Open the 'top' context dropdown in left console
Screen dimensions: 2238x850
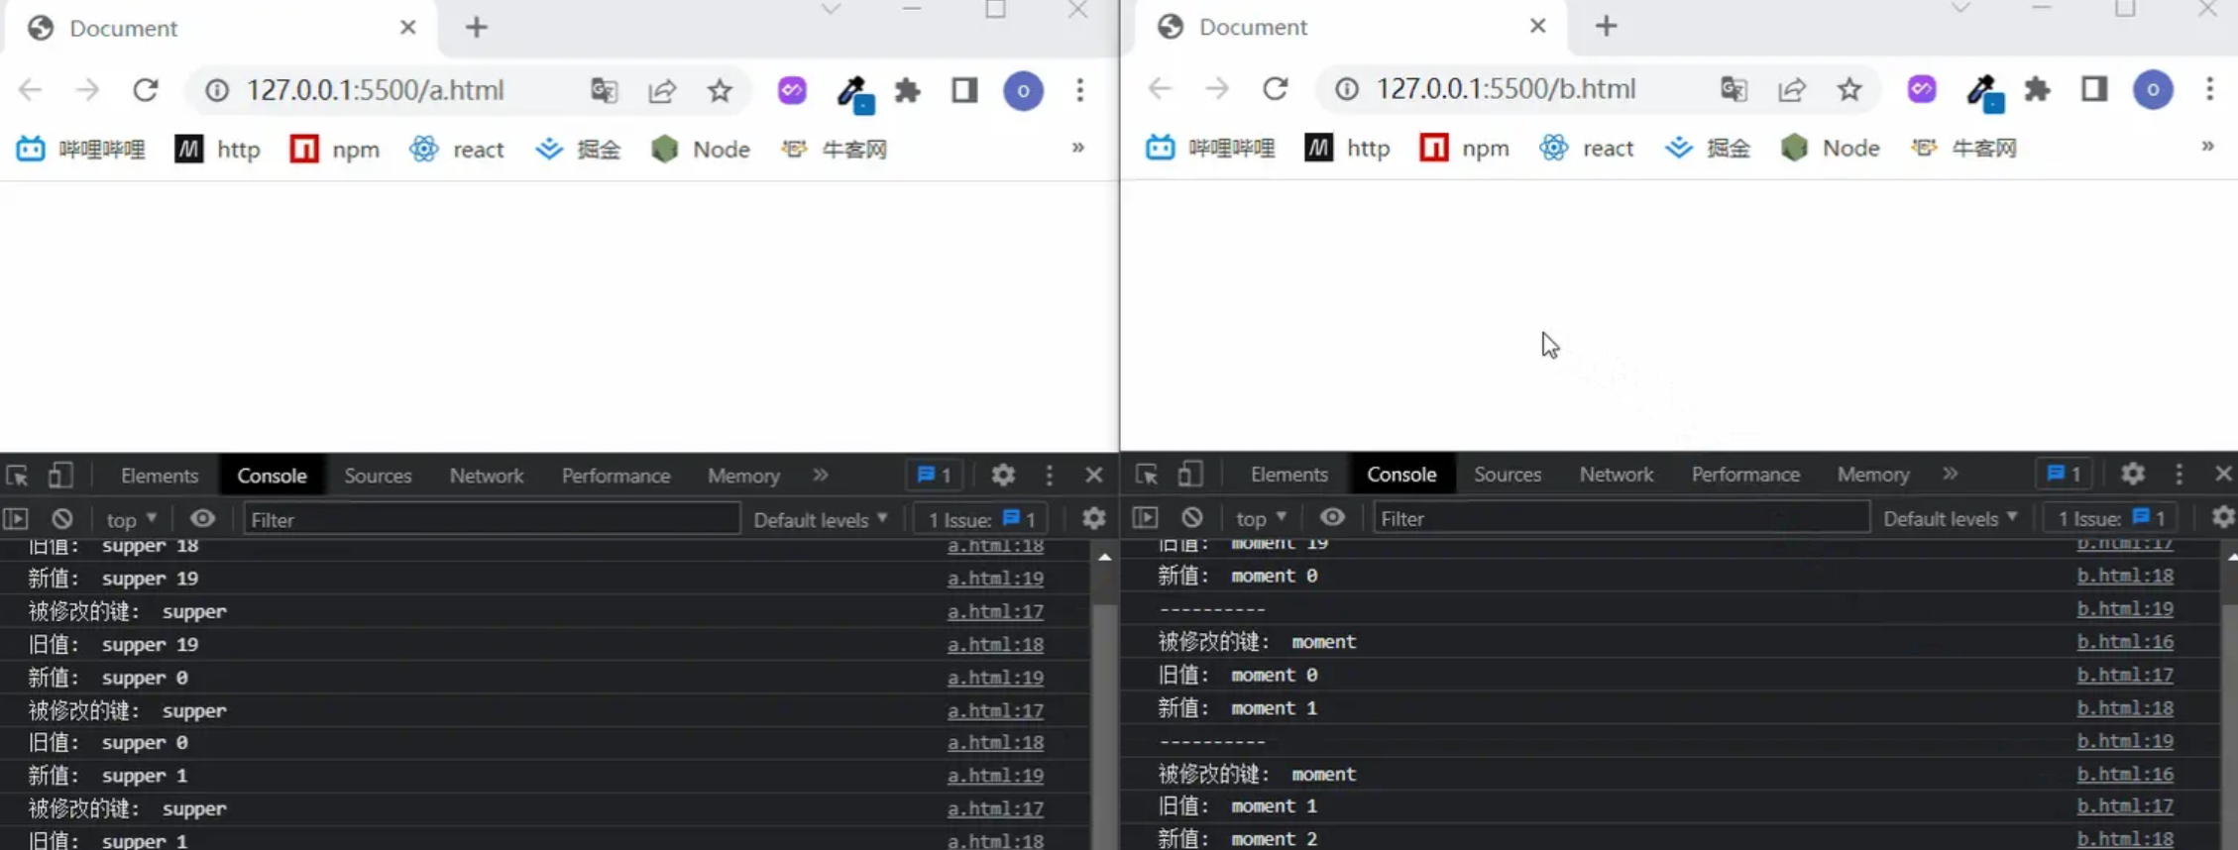tap(131, 519)
